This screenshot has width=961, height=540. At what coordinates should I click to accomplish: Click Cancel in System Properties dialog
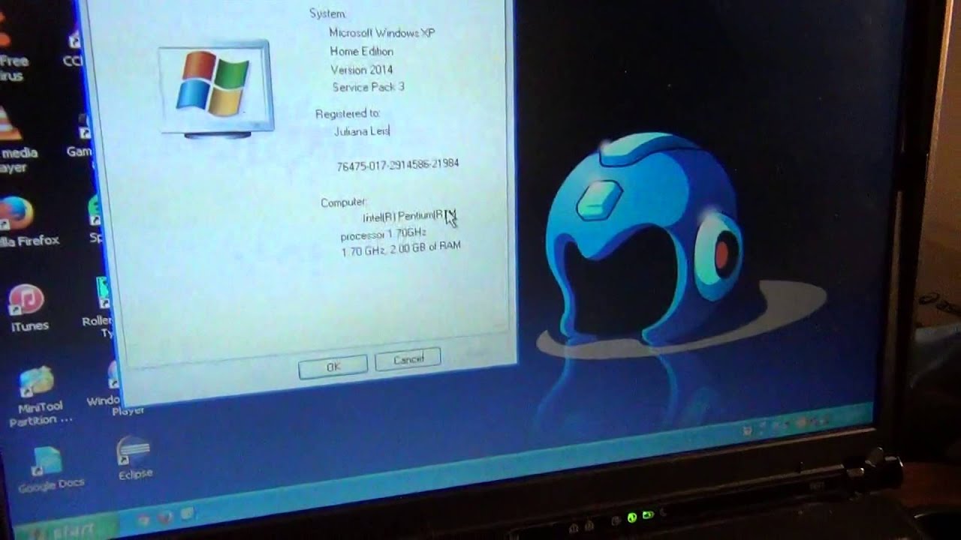408,359
